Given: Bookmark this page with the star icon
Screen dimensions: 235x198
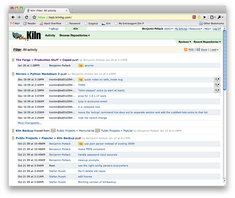Looking at the screenshot, I should click(x=34, y=17).
